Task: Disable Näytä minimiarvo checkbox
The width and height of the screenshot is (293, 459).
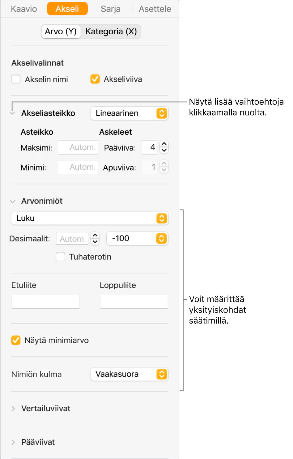Action: click(16, 340)
